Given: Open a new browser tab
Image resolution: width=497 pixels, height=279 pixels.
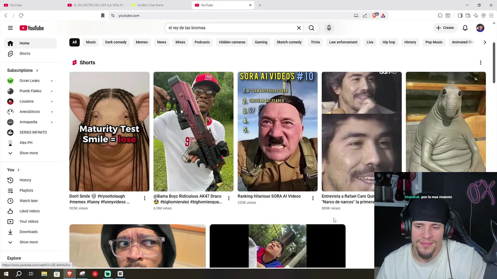Looking at the screenshot, I should tap(260, 5).
